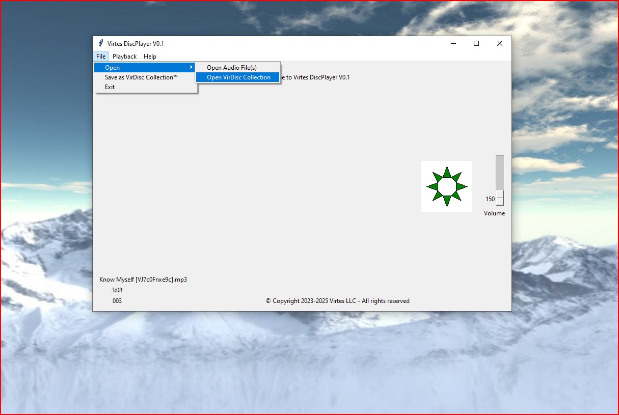
Task: Click the Virtes DiscPlayer V0.1 window title
Action: coord(136,44)
